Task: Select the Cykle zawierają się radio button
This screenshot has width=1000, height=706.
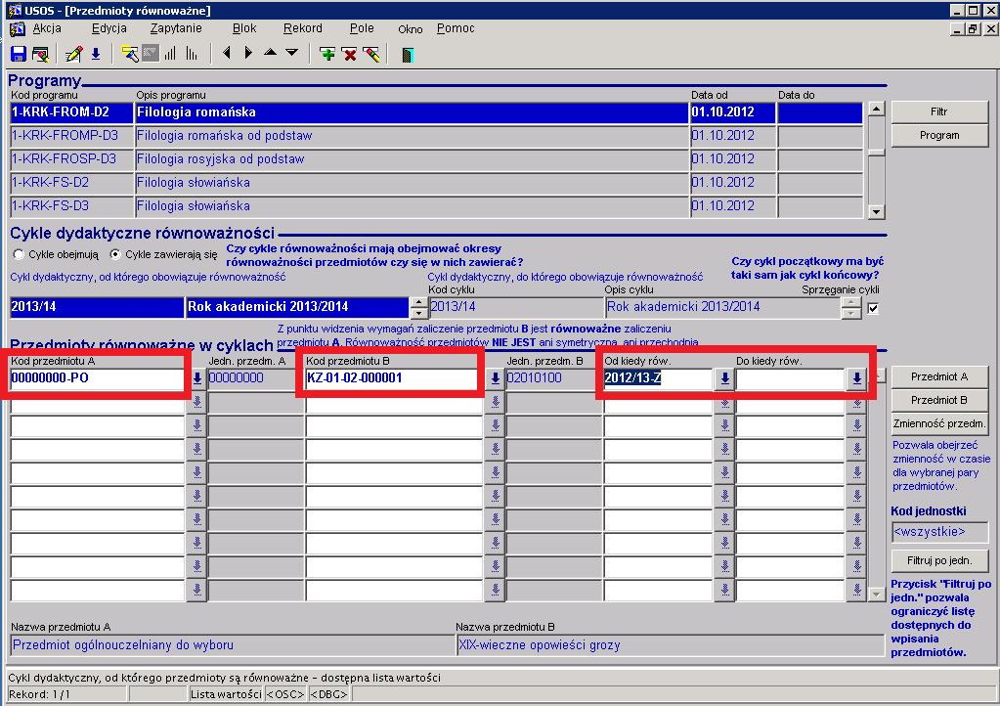Action: (114, 254)
